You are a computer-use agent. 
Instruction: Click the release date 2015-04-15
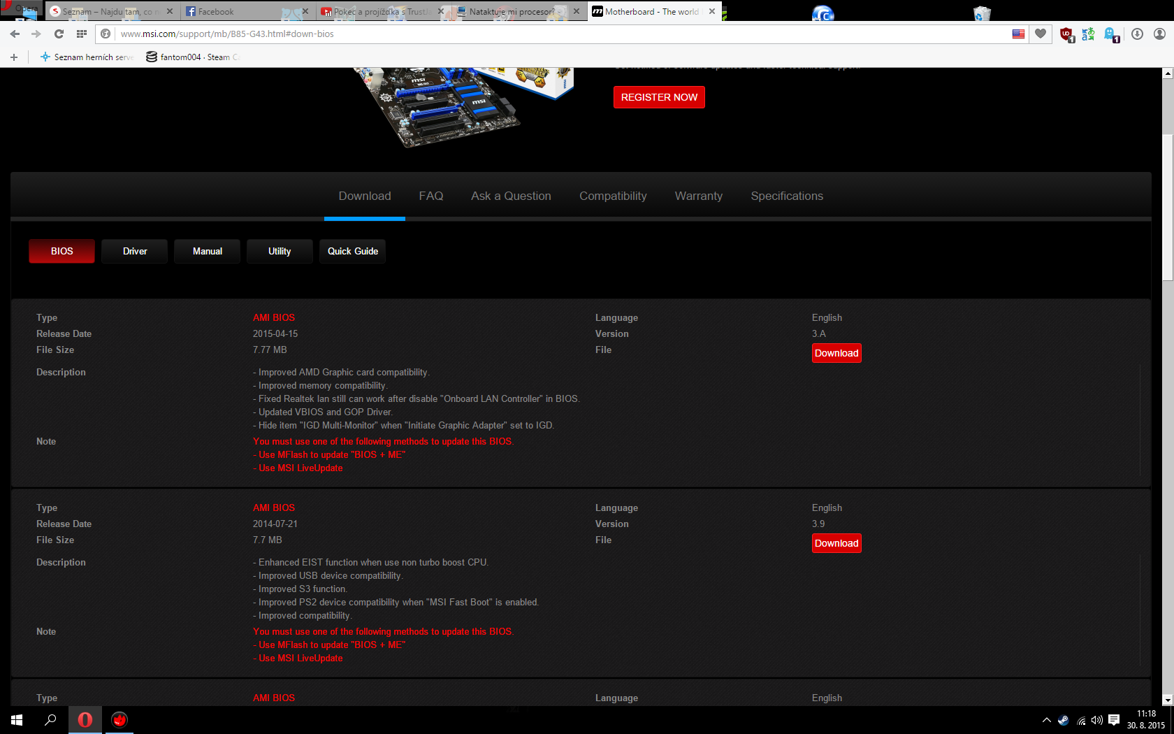(275, 333)
